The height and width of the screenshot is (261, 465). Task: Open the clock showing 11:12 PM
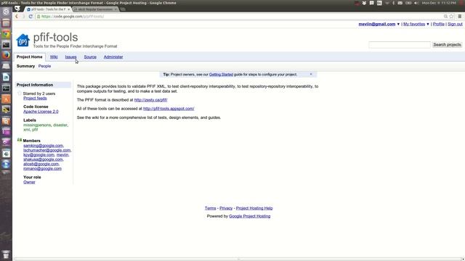(439, 3)
